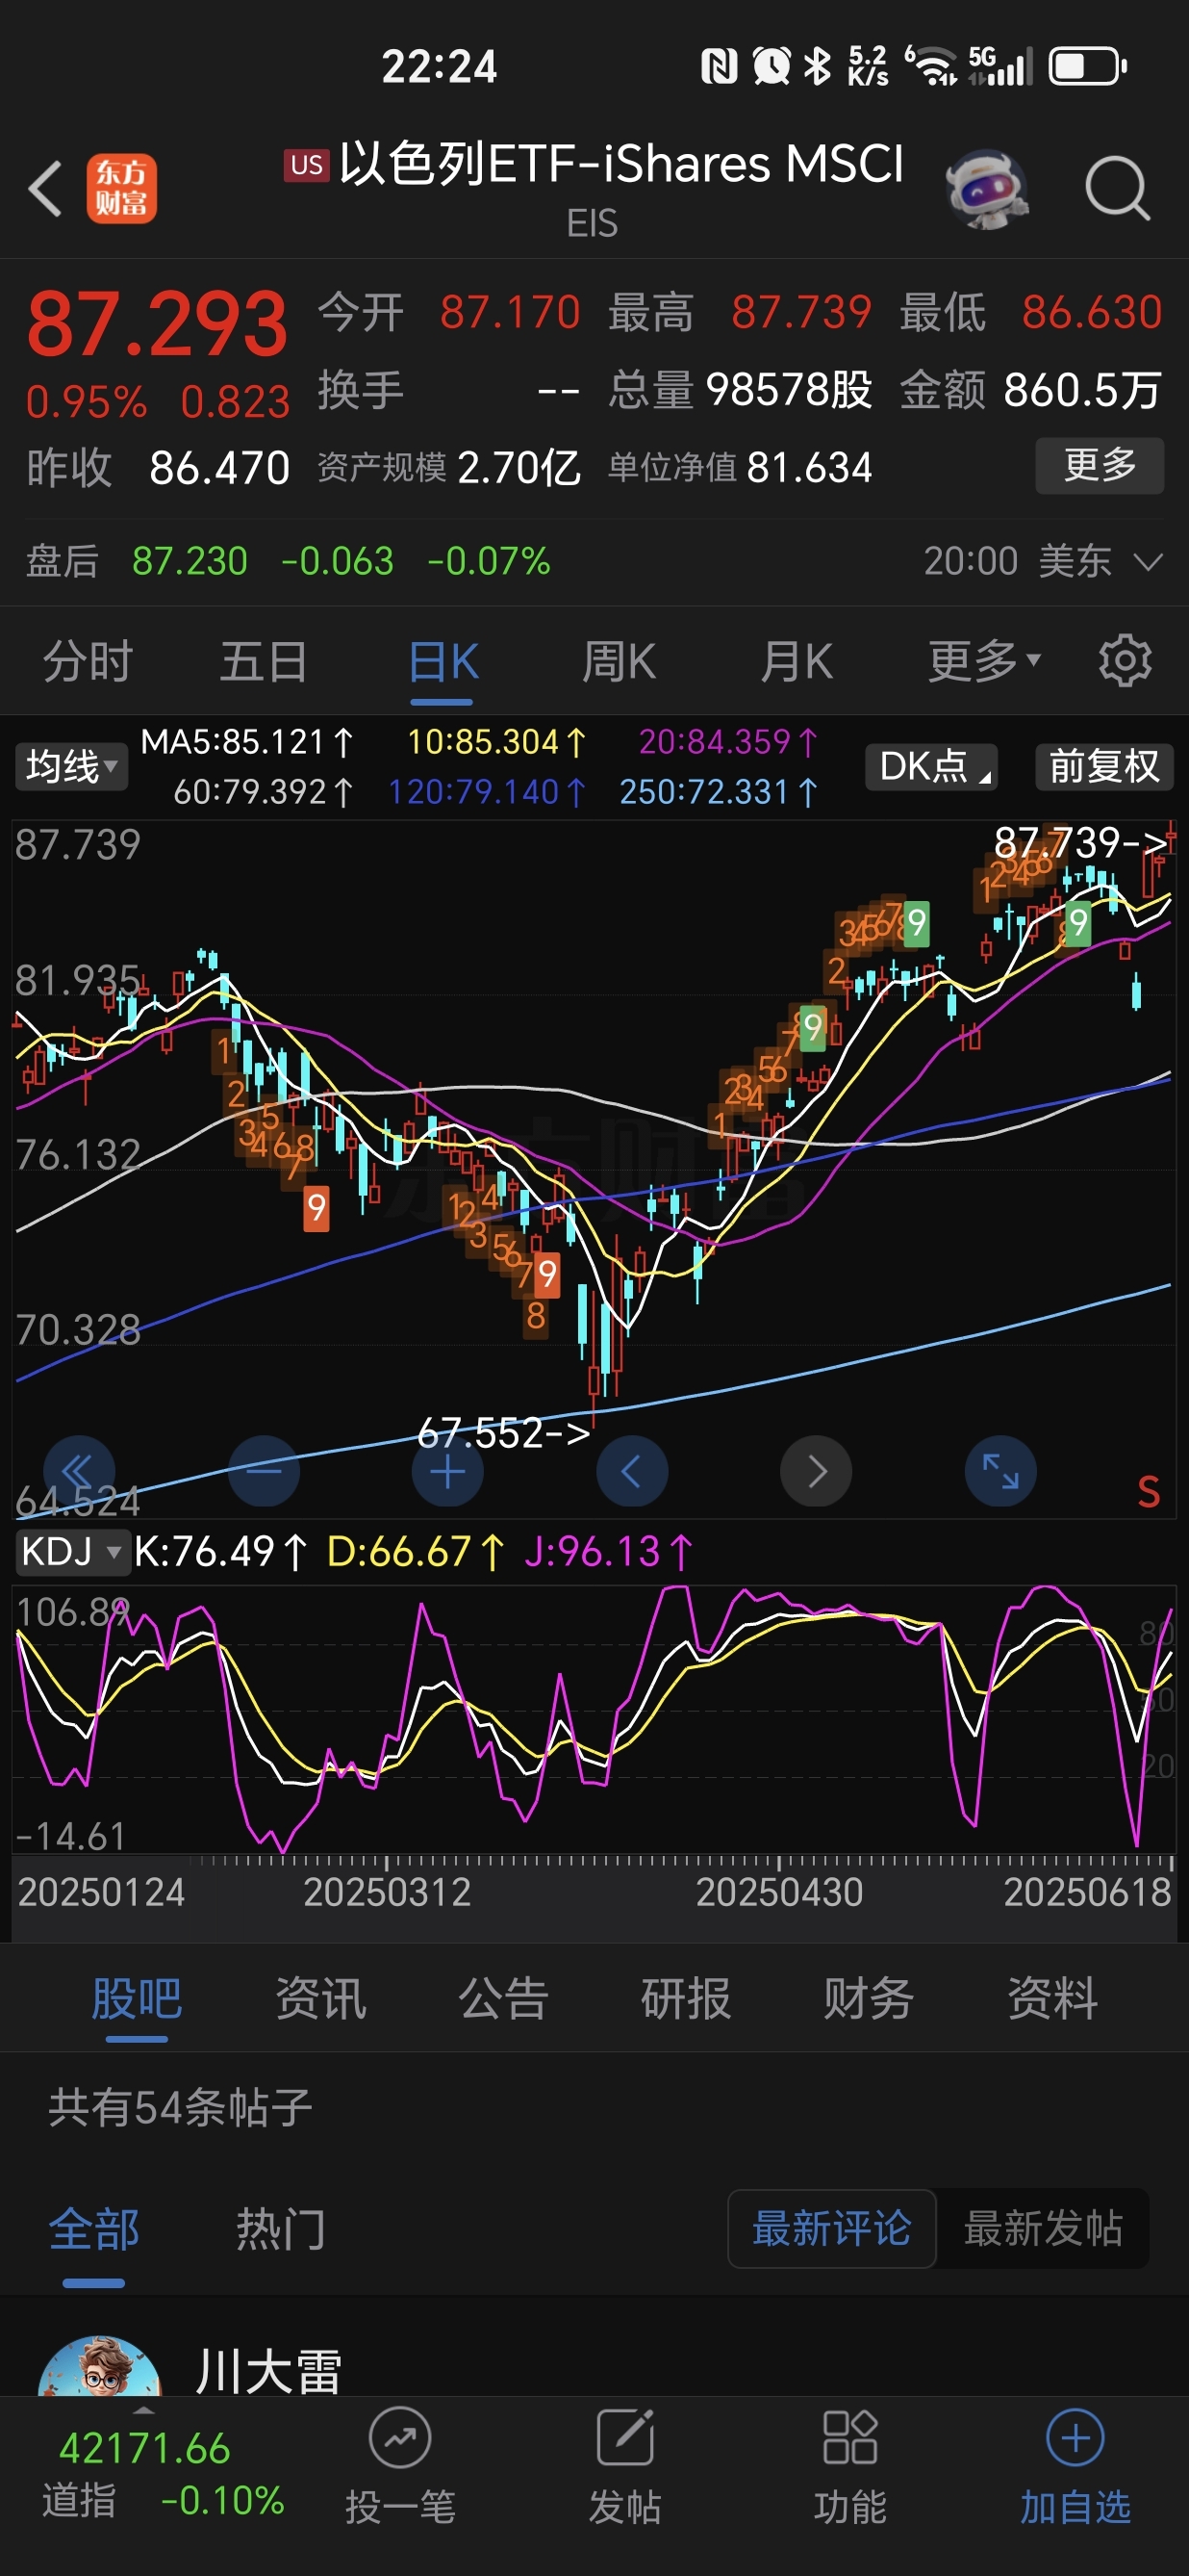Open the 公告 tab
Screen dimensions: 1189x2576
pos(503,1999)
